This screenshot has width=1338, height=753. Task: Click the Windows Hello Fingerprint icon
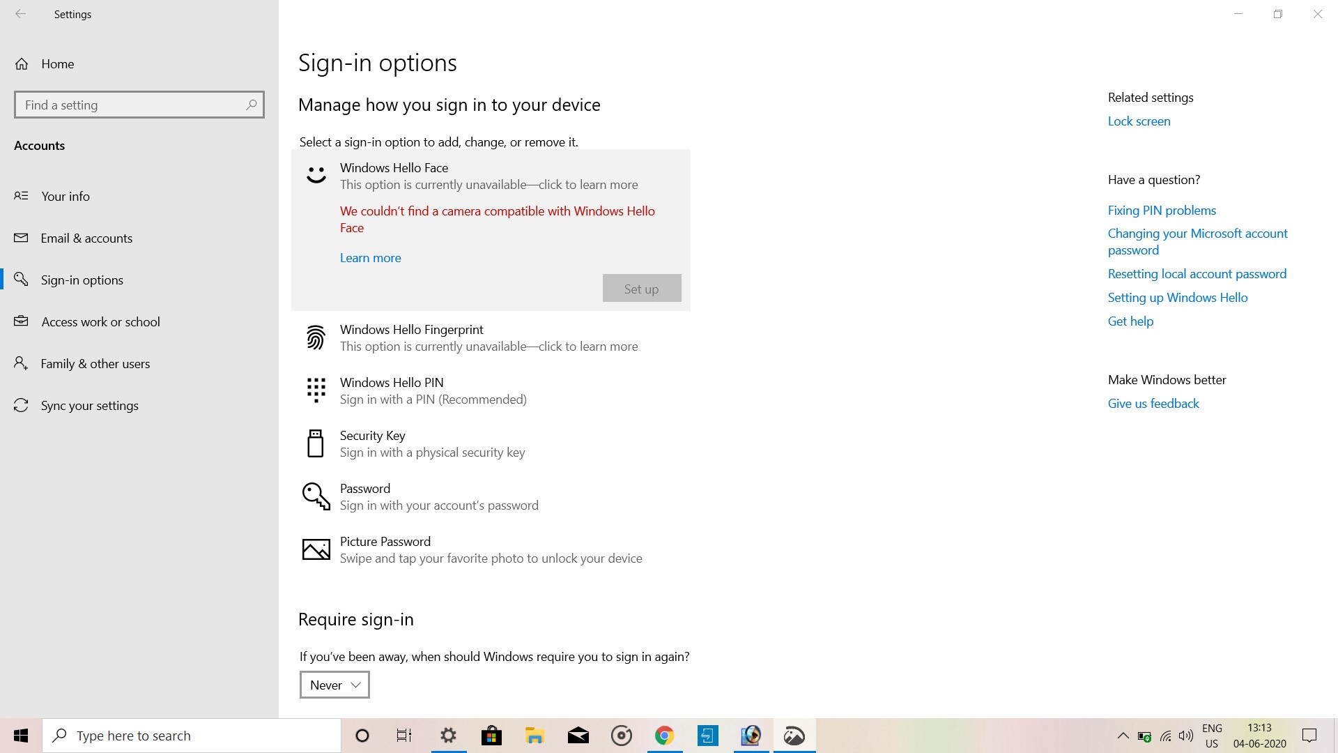click(x=316, y=337)
